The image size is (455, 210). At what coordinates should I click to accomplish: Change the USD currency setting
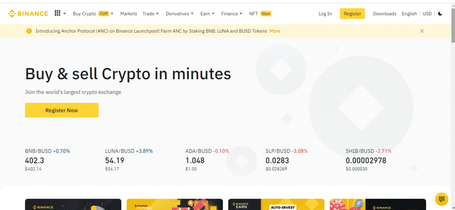tap(427, 14)
